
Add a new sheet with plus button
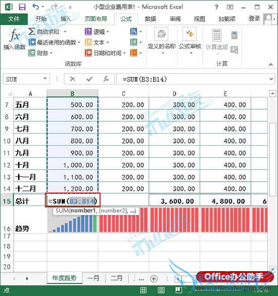[x=154, y=279]
